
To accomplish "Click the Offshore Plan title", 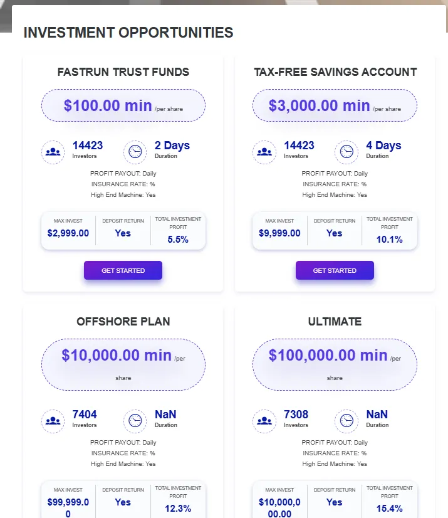I will (x=123, y=322).
